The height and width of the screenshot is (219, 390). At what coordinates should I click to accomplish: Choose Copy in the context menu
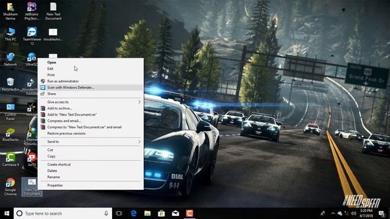coord(91,156)
